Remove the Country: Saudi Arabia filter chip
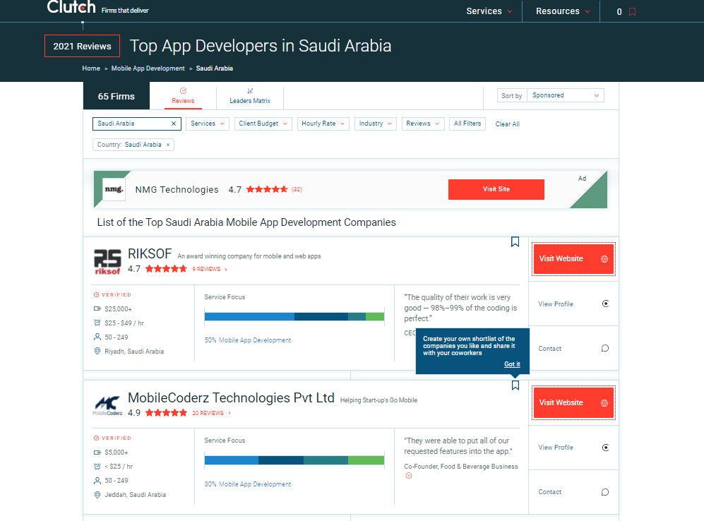Viewport: 704px width, 521px height. 168,145
